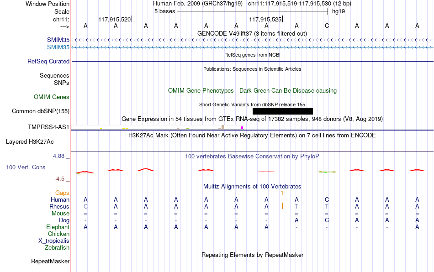Click the Window Position label

click(48, 4)
